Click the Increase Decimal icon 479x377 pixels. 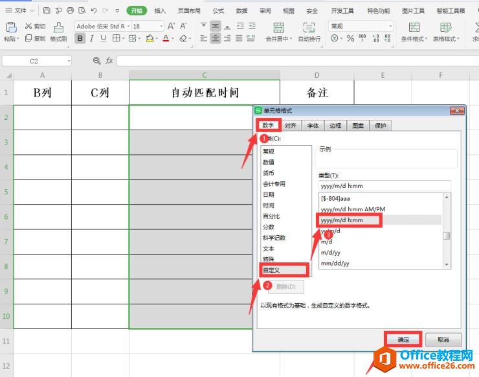pyautogui.click(x=375, y=38)
